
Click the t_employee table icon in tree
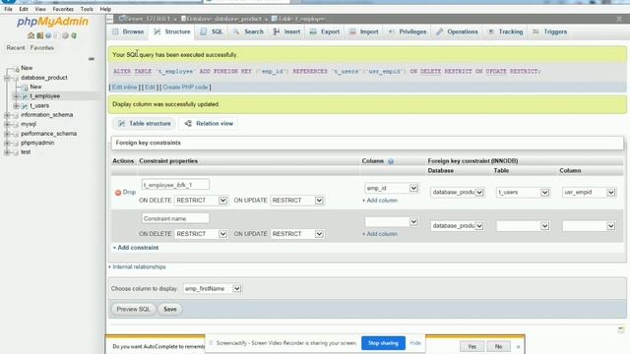coord(25,96)
